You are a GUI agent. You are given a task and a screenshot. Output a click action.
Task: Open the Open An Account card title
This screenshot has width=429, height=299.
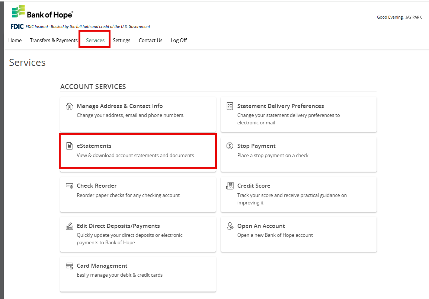tap(261, 226)
